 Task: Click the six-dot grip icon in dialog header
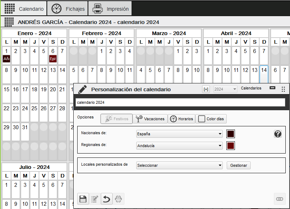tap(283, 89)
